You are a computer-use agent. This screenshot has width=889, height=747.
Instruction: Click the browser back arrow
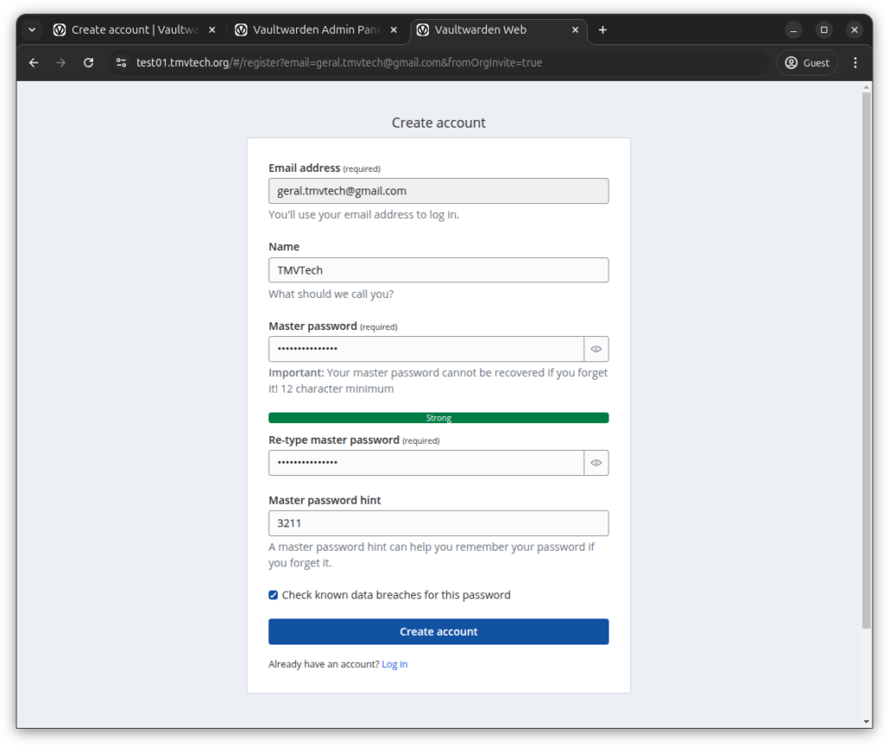point(34,63)
